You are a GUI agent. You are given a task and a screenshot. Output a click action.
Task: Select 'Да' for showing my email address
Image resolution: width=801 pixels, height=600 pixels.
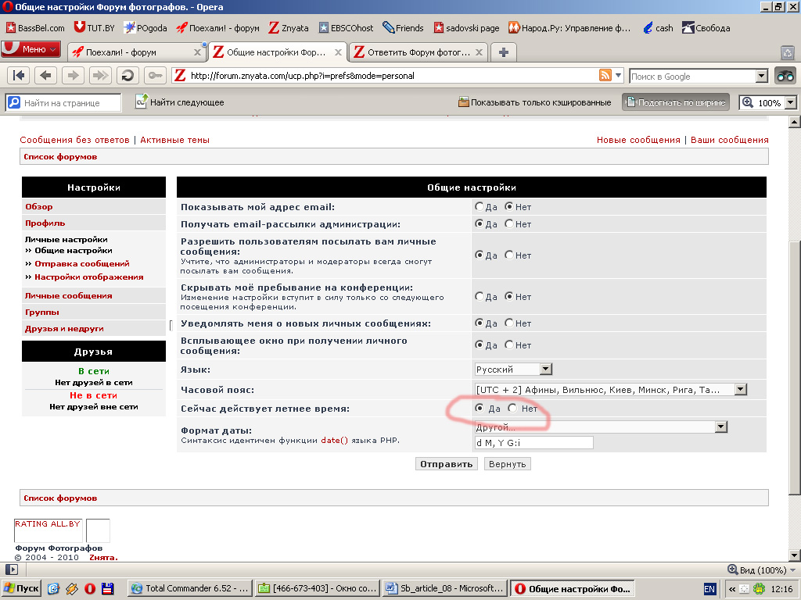[x=480, y=207]
